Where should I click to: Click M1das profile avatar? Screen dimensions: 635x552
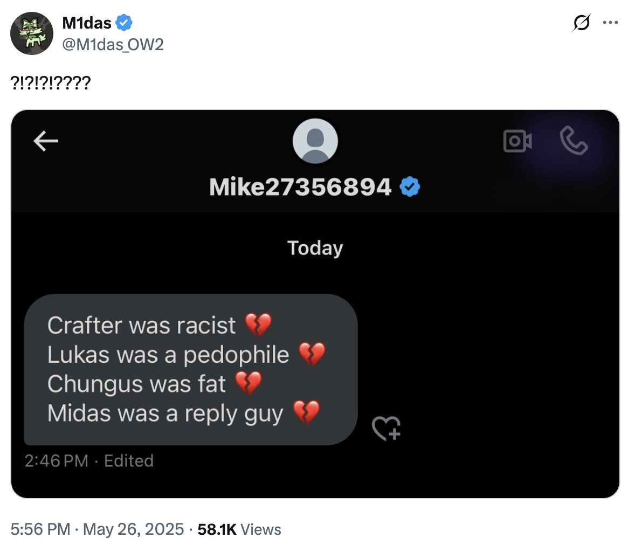pyautogui.click(x=32, y=33)
